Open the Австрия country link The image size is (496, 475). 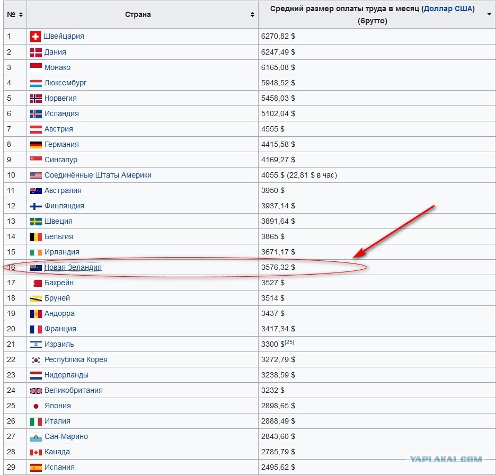(x=58, y=129)
